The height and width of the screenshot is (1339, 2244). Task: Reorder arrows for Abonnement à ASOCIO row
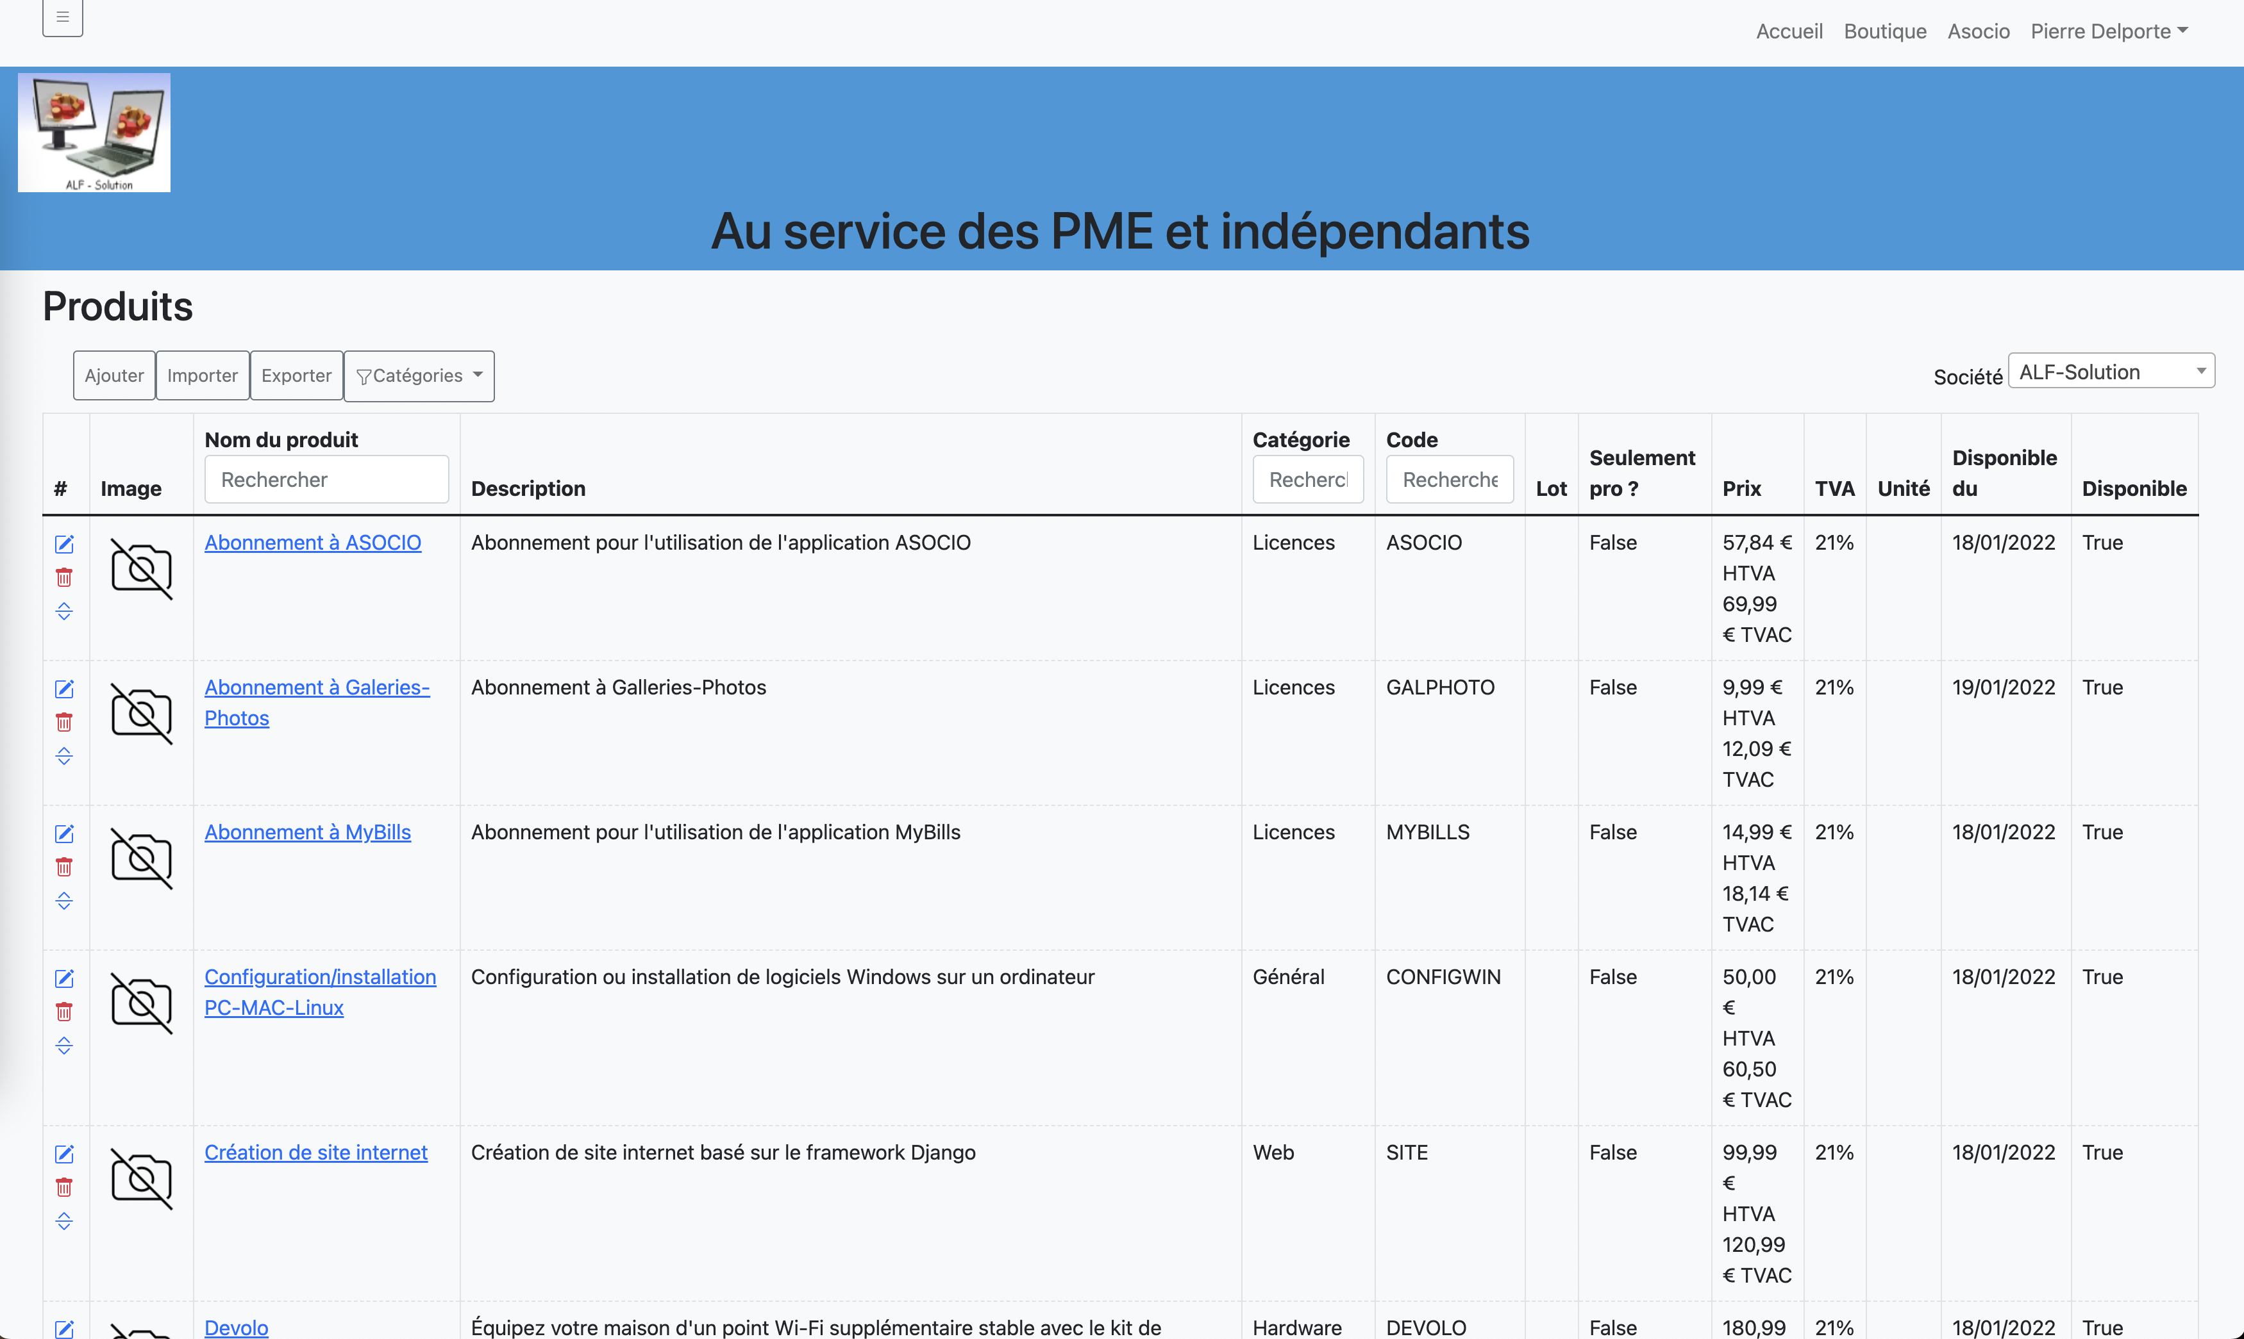[64, 611]
